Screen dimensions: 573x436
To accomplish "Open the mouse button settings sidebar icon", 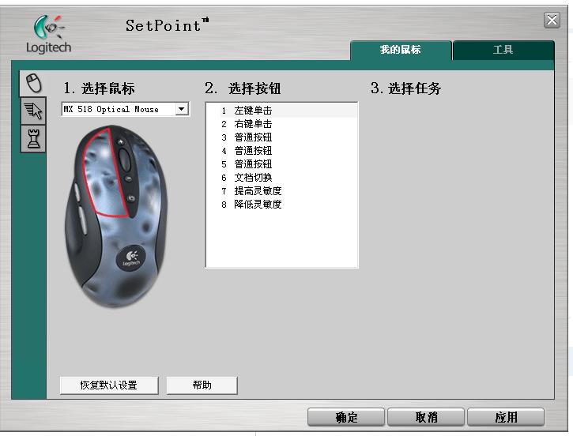I will (33, 83).
